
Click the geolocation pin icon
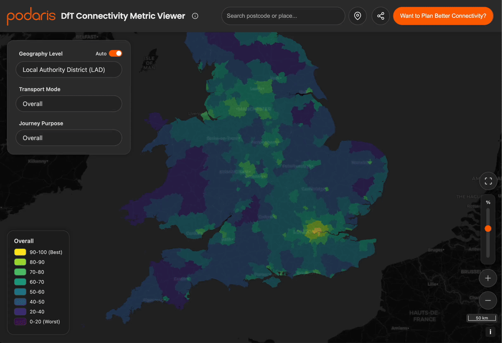click(358, 16)
